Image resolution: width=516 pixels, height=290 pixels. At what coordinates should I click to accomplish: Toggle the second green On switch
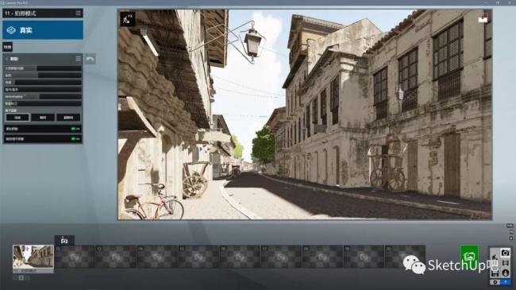tap(75, 139)
